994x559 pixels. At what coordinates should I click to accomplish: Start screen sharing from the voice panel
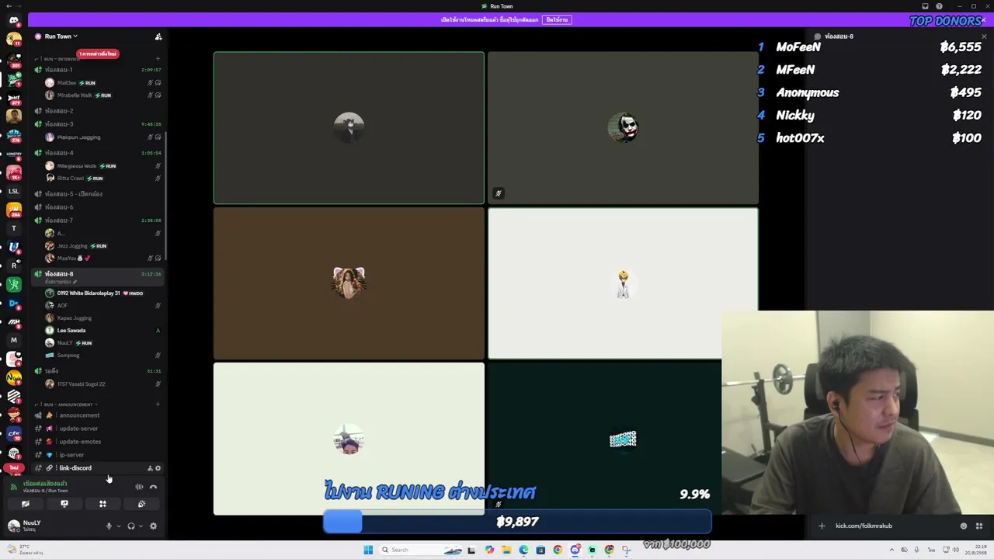(64, 504)
